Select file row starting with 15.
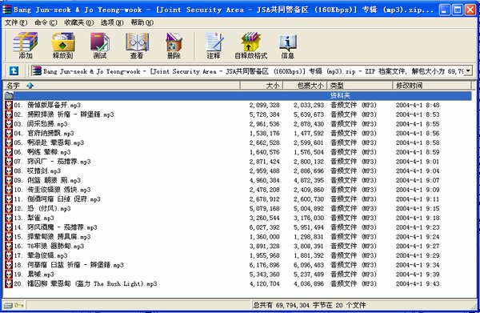480x313 pixels. [x=238, y=237]
